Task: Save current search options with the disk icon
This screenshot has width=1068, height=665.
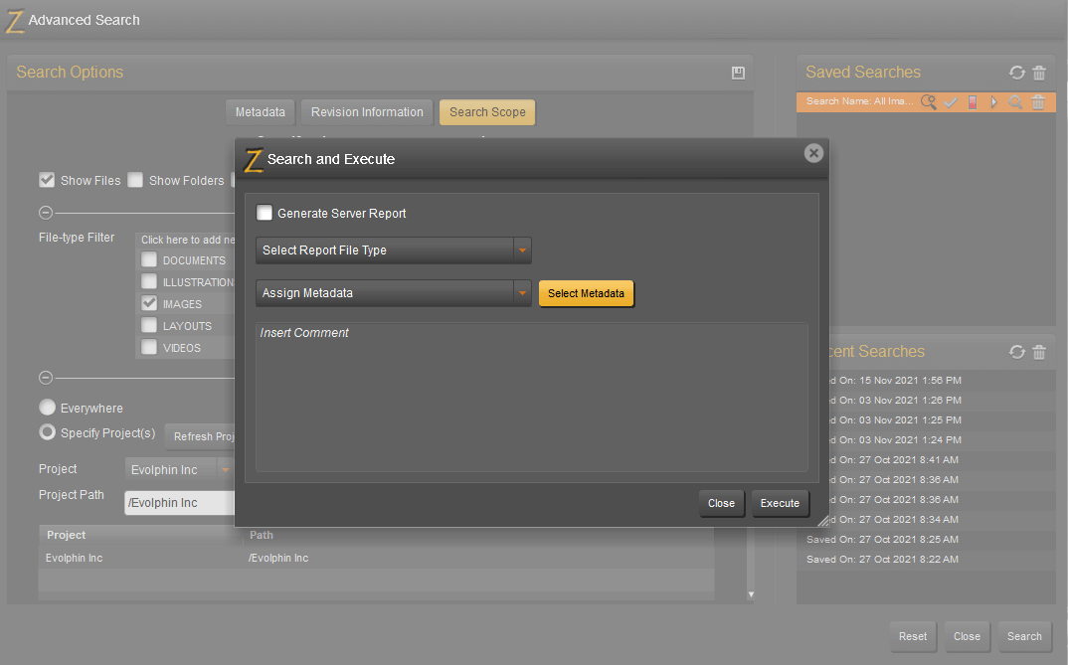Action: [738, 72]
